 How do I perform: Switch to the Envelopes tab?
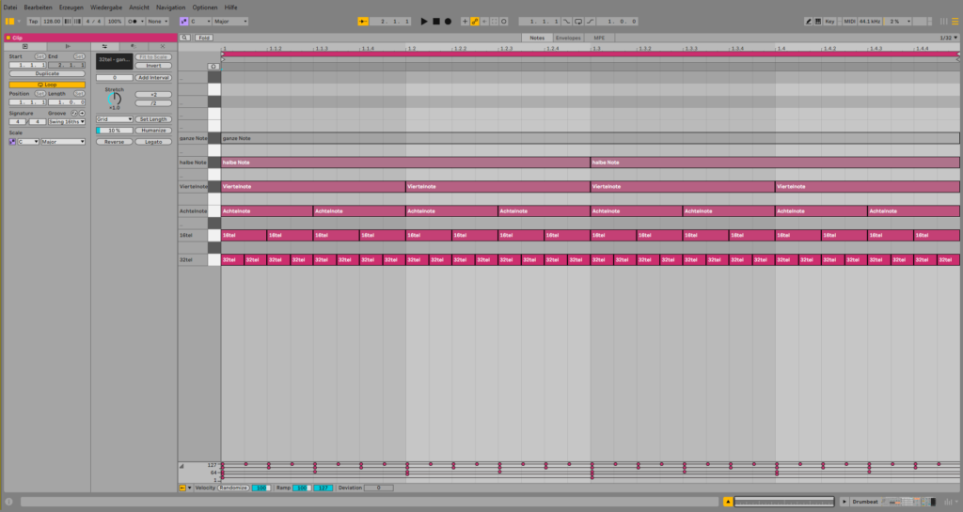click(x=568, y=38)
